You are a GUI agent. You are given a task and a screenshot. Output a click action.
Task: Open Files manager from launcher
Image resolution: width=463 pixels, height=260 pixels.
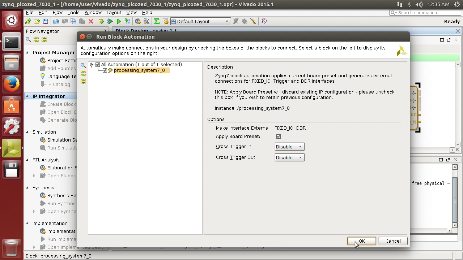pos(12,63)
